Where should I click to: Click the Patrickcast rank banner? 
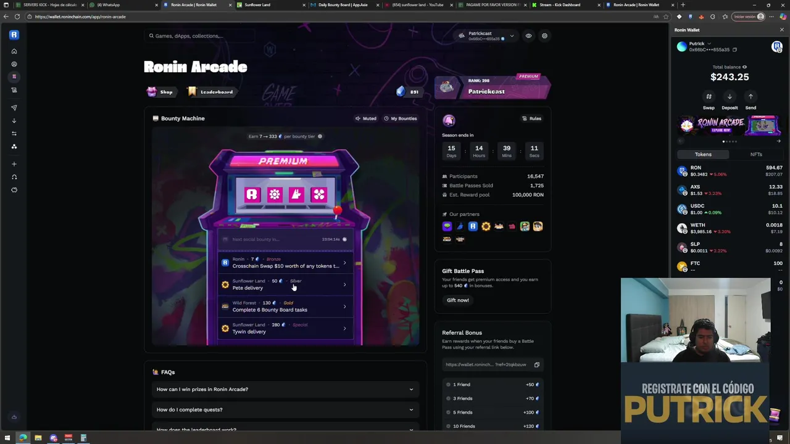[493, 88]
